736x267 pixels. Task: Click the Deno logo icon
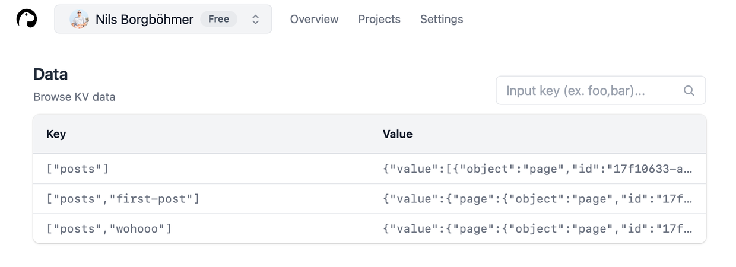(27, 19)
